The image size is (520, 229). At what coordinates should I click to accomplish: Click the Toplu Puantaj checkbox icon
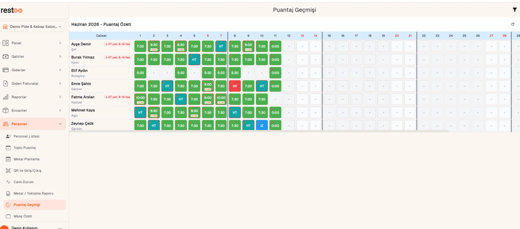click(x=8, y=148)
